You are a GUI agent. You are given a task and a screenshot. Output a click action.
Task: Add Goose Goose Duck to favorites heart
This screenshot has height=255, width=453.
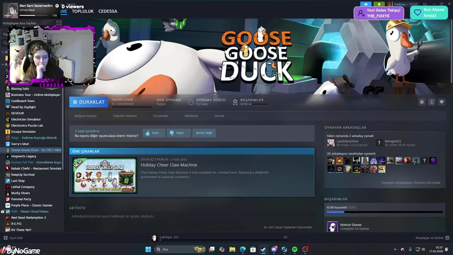[442, 102]
